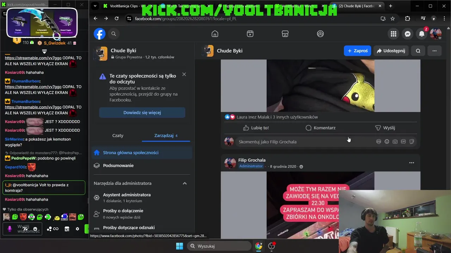Open Asystent administratora
This screenshot has width=451, height=253.
[142, 197]
